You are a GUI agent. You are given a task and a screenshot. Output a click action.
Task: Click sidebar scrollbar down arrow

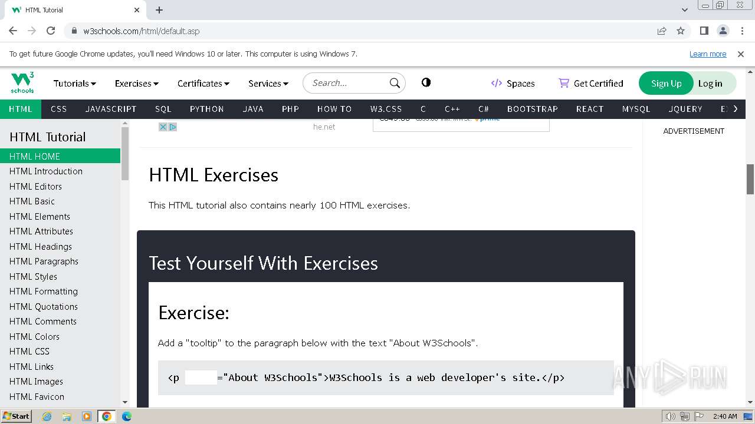pos(125,402)
